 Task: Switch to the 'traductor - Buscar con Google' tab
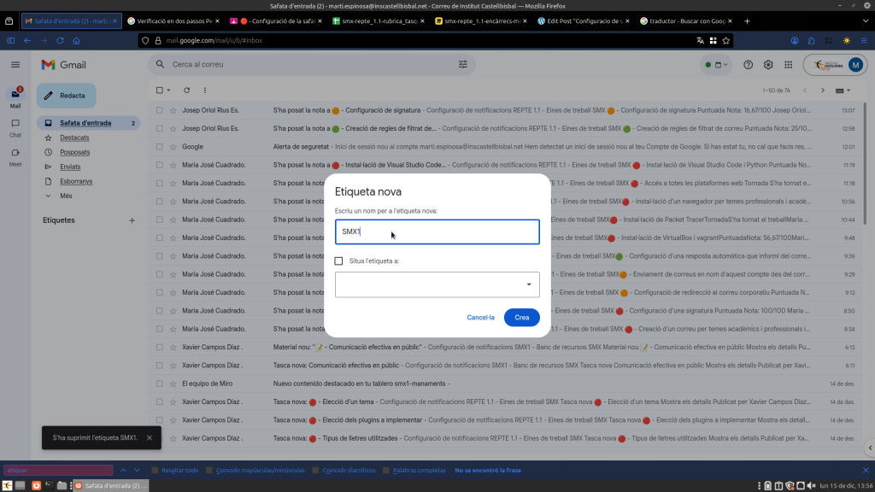tap(686, 20)
